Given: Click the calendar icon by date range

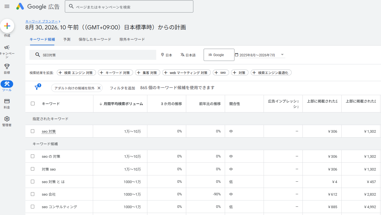Looking at the screenshot, I should click(236, 55).
